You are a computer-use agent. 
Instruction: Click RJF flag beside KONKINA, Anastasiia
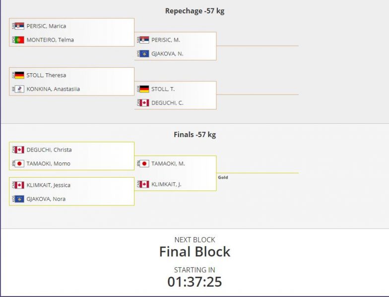coord(19,89)
